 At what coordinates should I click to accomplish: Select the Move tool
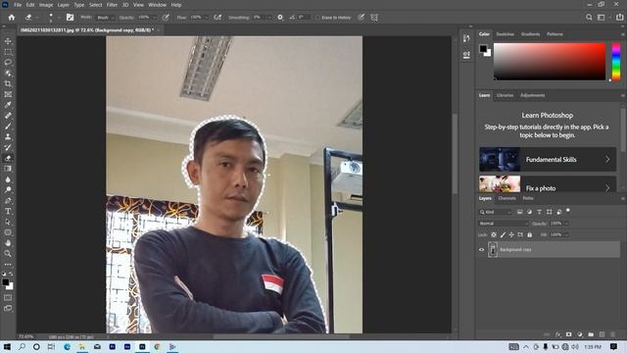[8, 41]
